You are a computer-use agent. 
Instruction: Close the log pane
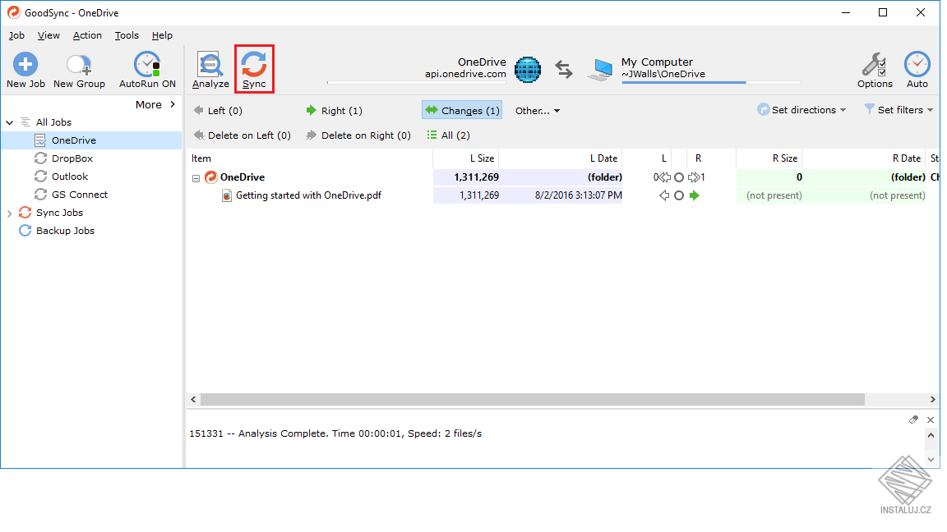pyautogui.click(x=930, y=420)
